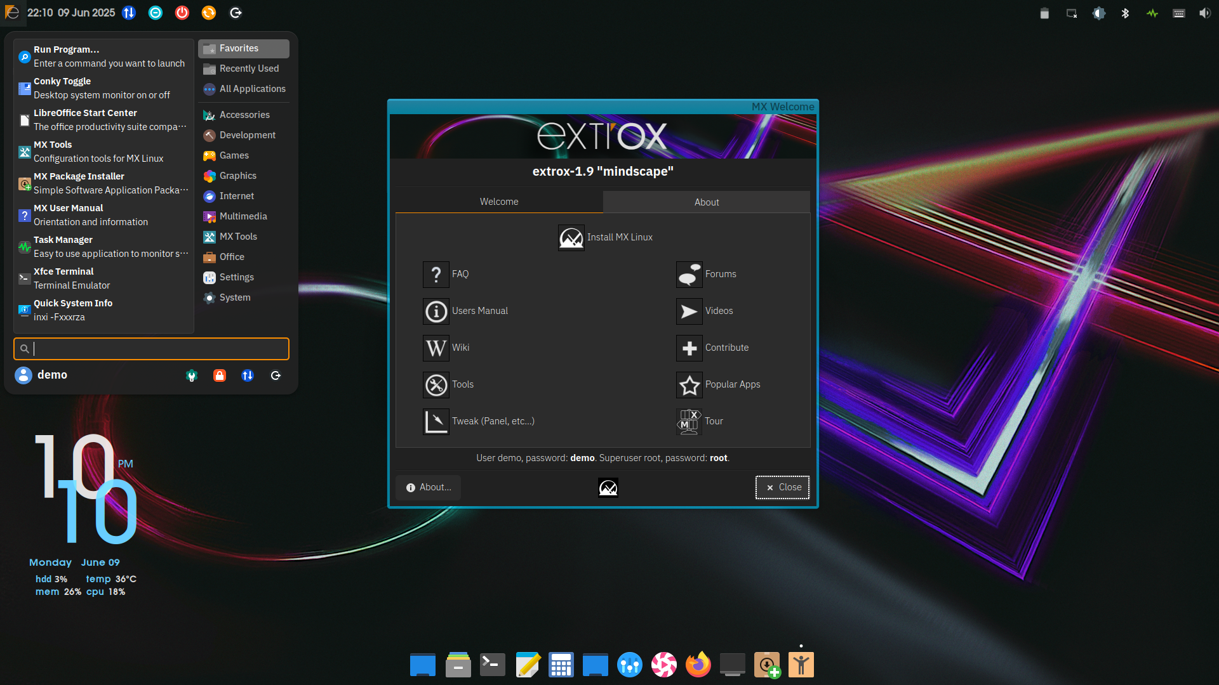Click the logout icon beside demo user

point(276,375)
